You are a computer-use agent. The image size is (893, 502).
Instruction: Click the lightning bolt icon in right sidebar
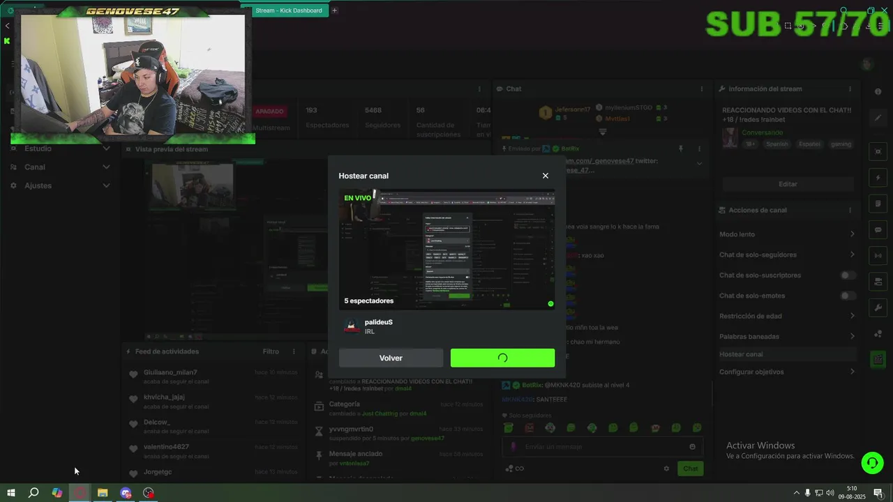coord(878,177)
